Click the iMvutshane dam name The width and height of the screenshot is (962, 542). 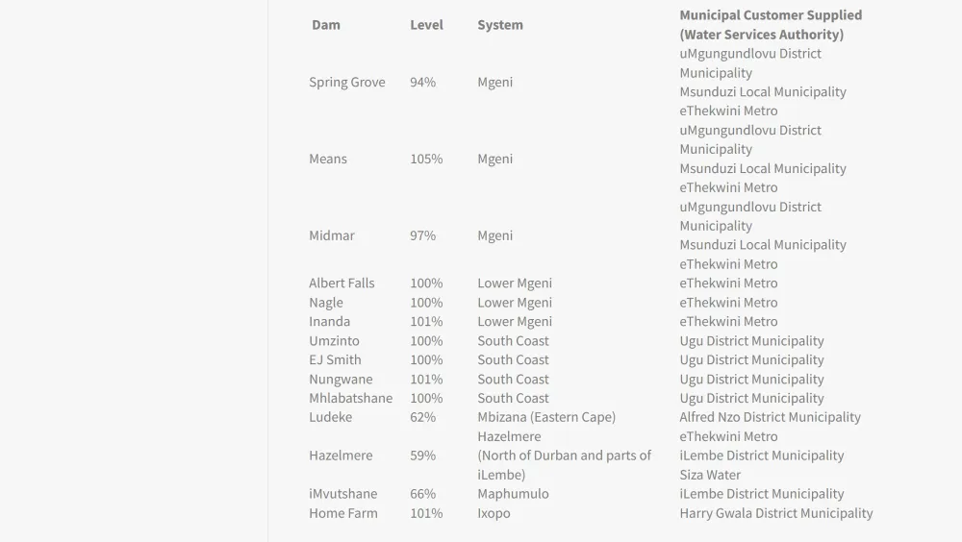(x=342, y=494)
